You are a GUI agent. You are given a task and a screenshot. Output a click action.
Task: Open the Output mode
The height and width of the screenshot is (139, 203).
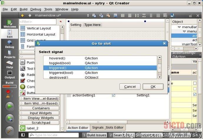pos(10,75)
